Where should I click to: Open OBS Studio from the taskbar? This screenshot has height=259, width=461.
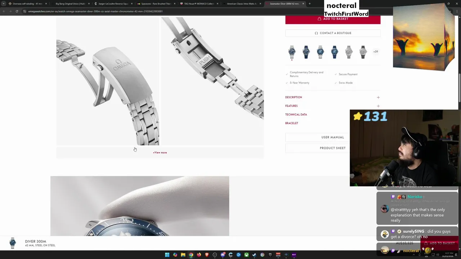pyautogui.click(x=215, y=255)
